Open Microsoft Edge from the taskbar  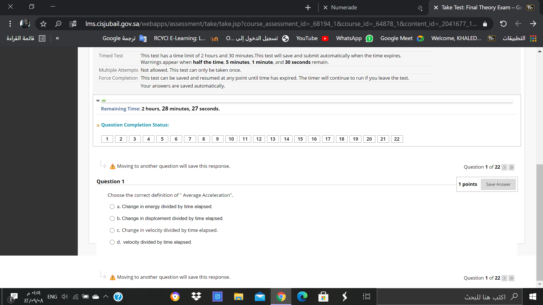tap(302, 297)
